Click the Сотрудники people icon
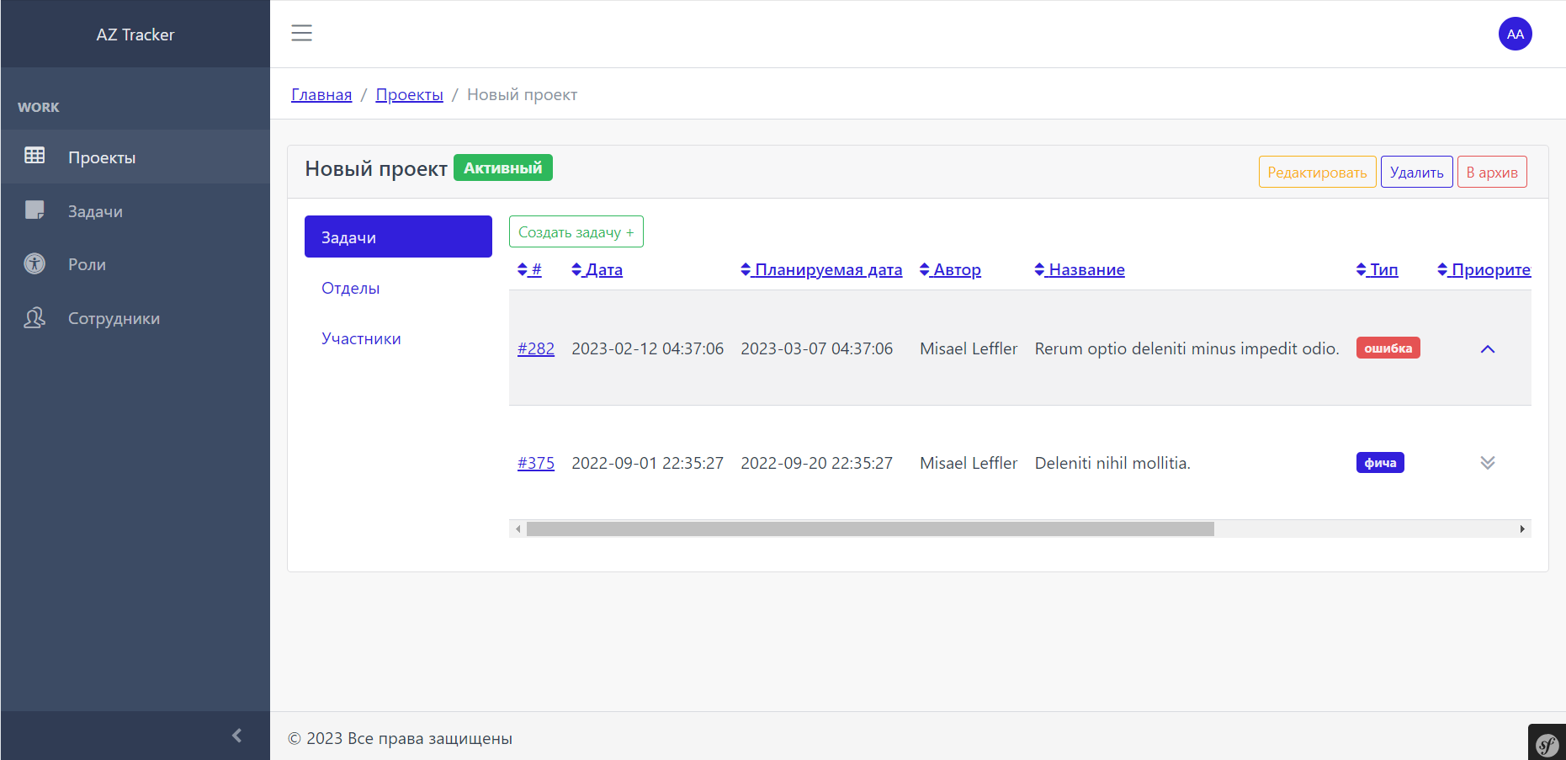 click(x=35, y=317)
